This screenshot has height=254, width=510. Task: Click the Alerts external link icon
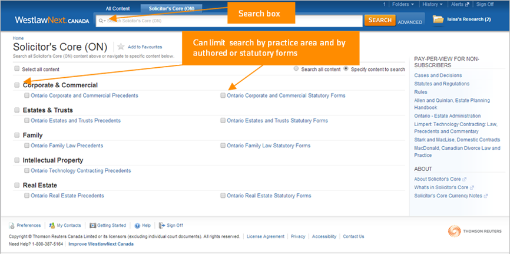click(468, 5)
